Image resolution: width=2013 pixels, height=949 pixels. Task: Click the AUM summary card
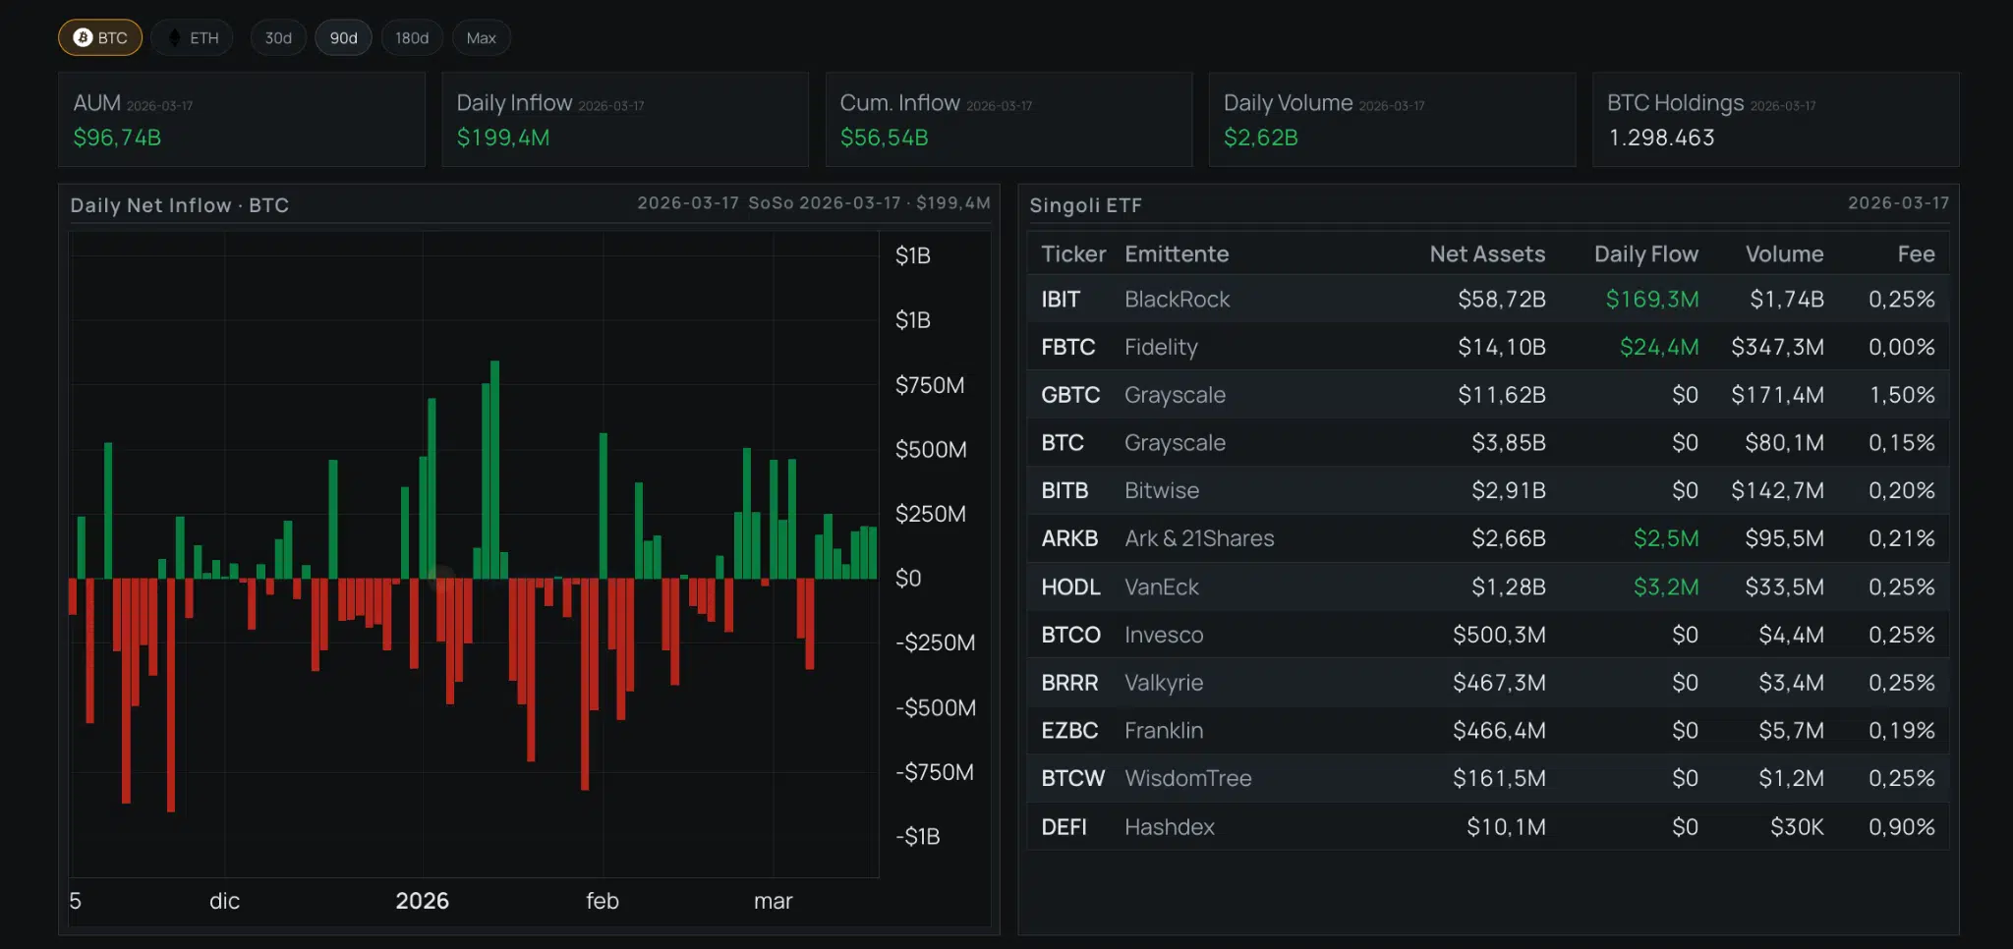tap(241, 119)
